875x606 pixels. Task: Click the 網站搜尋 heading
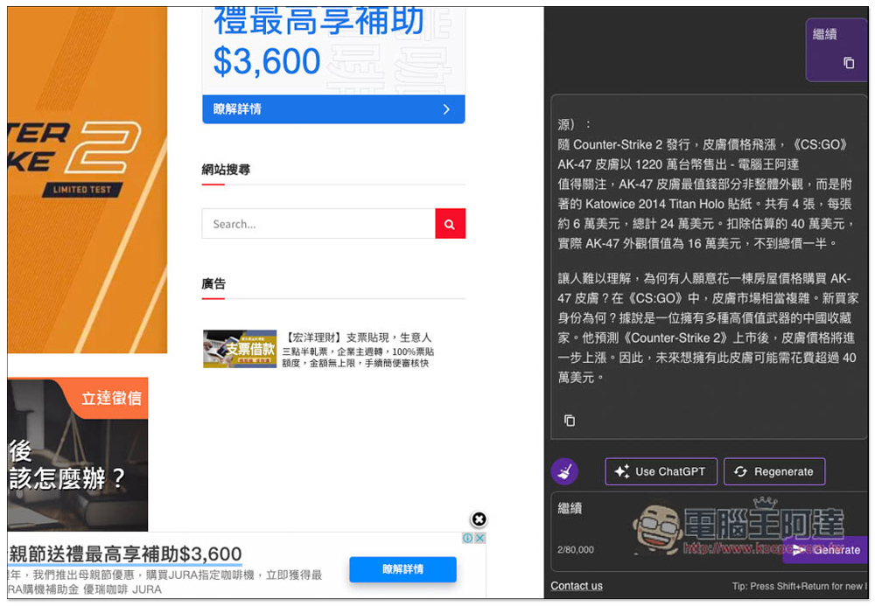pyautogui.click(x=226, y=170)
